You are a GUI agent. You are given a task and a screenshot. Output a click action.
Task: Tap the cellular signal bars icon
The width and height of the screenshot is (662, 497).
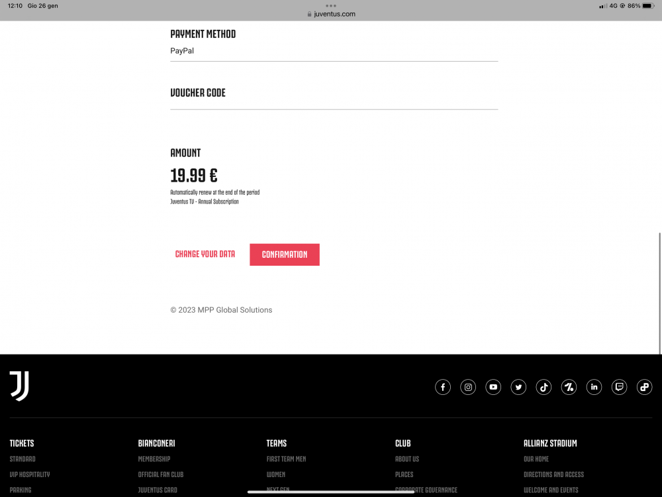point(603,6)
